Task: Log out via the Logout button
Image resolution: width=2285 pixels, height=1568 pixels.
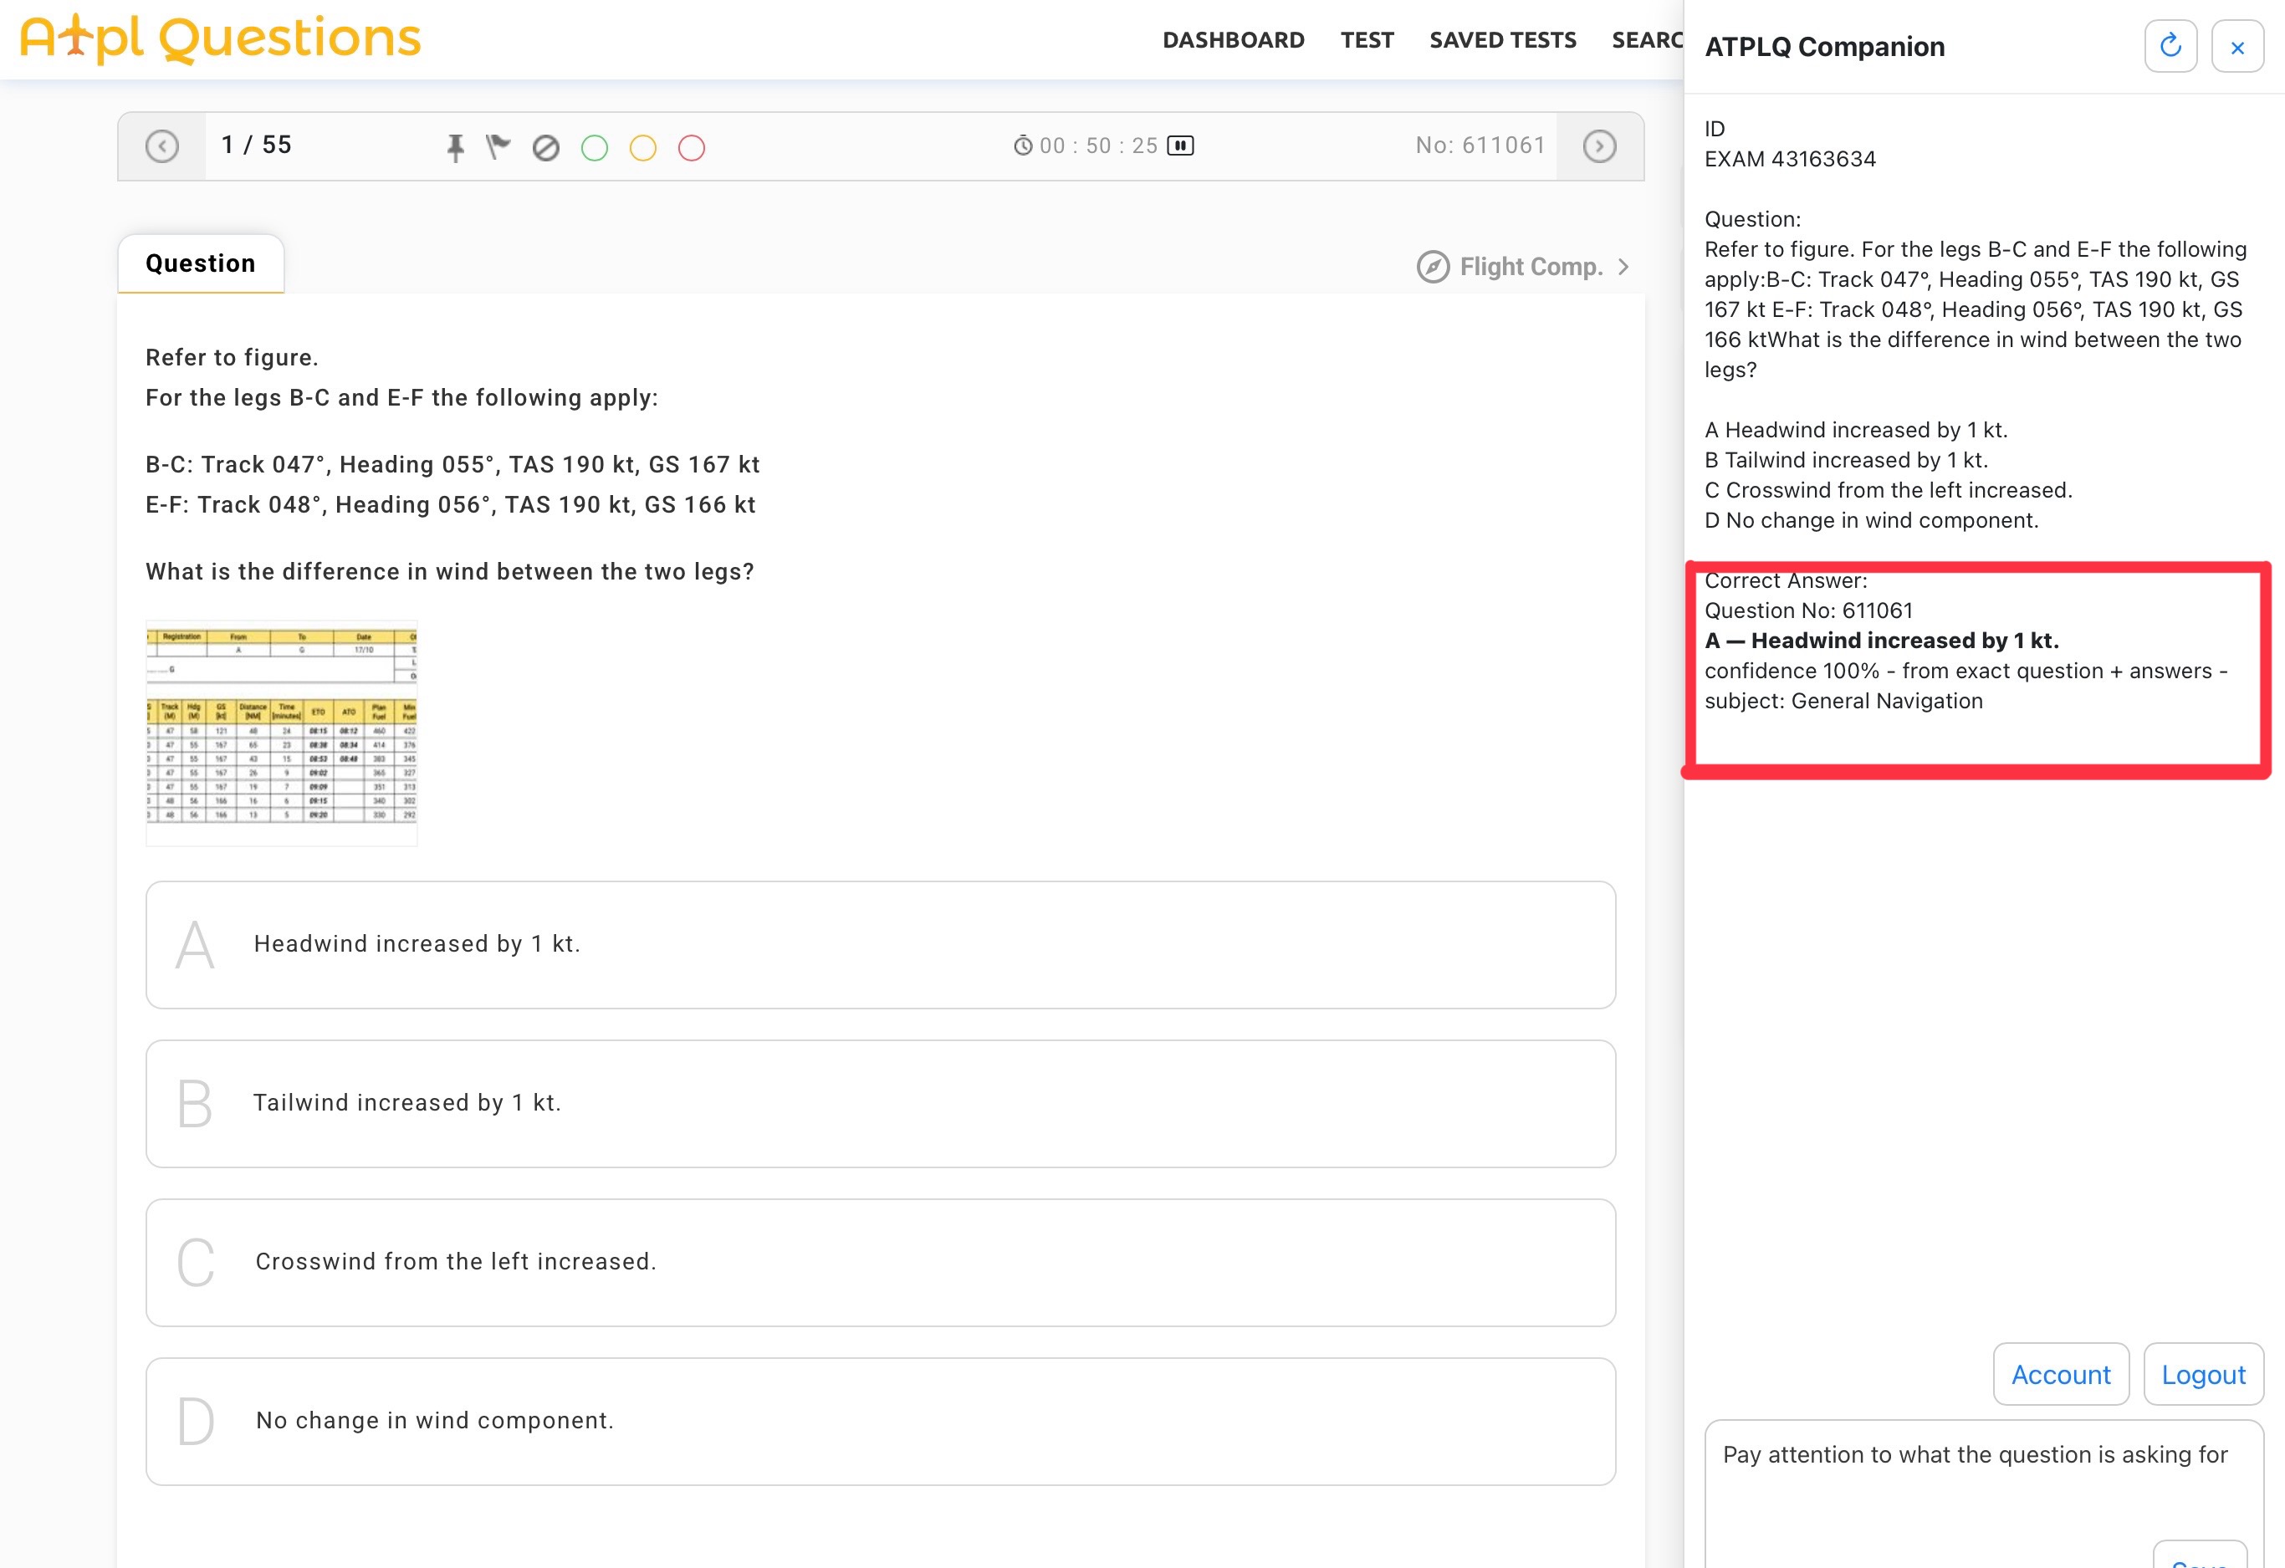Action: pyautogui.click(x=2203, y=1374)
